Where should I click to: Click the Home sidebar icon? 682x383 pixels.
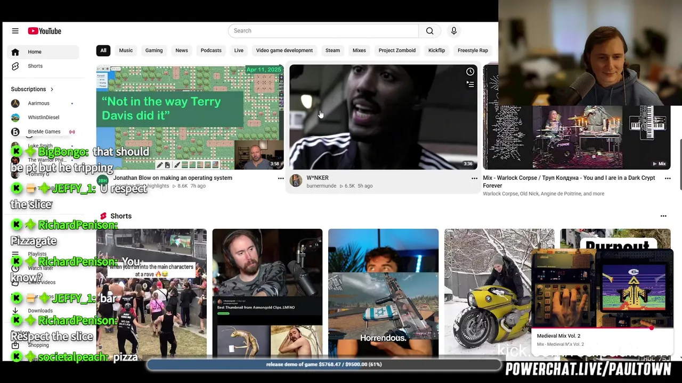(15, 52)
